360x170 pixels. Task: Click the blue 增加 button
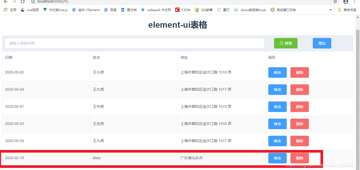(x=322, y=43)
